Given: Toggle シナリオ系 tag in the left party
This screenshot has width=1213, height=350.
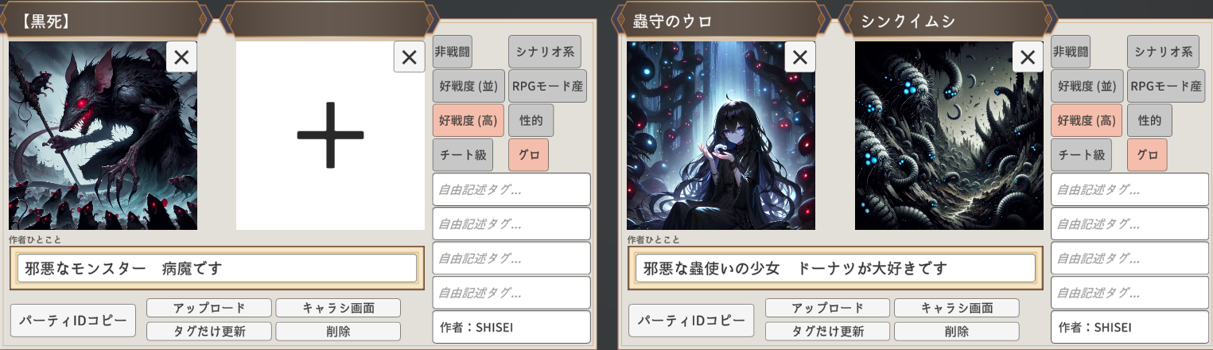Looking at the screenshot, I should (544, 52).
